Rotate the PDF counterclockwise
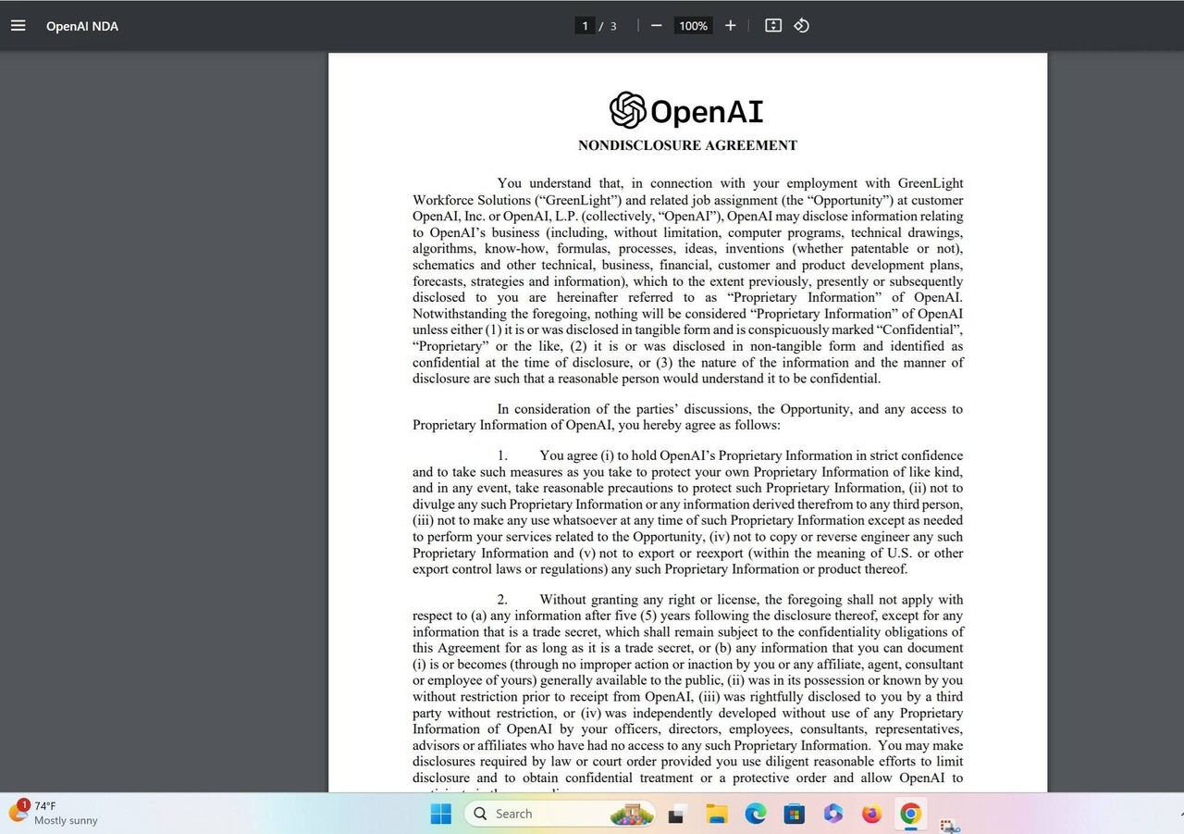 tap(801, 26)
